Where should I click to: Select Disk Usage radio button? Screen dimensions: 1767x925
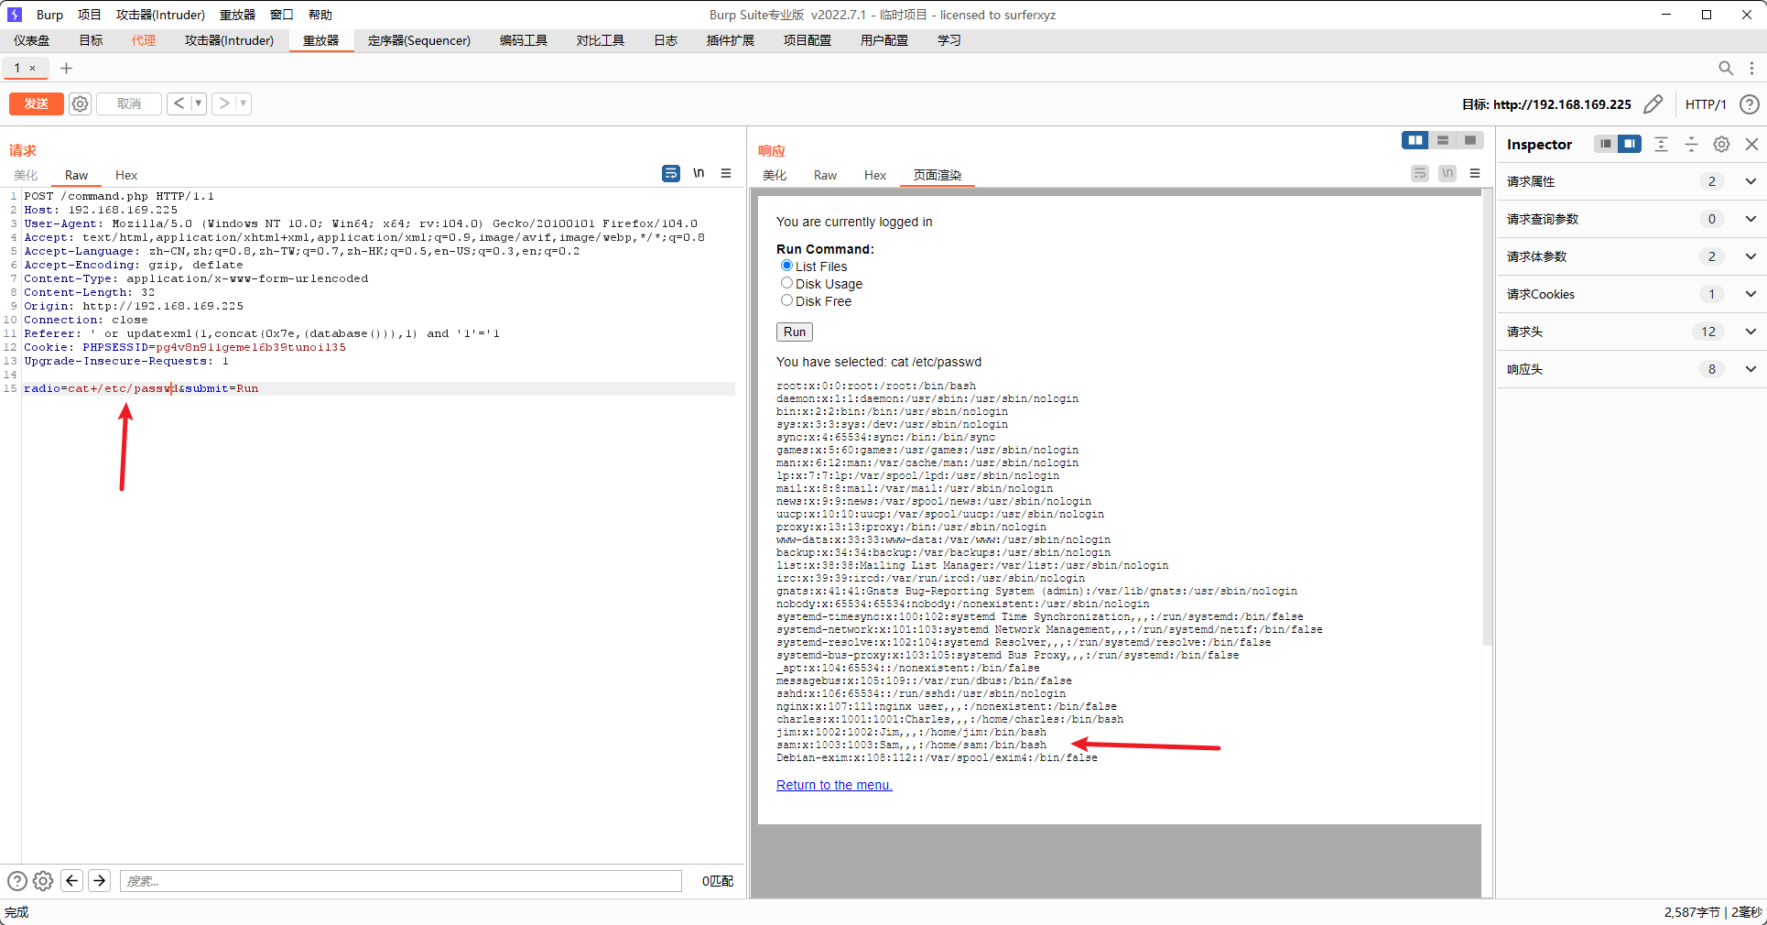(x=786, y=283)
